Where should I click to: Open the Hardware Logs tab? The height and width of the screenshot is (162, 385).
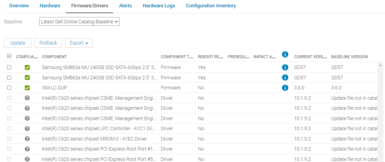pos(159,5)
